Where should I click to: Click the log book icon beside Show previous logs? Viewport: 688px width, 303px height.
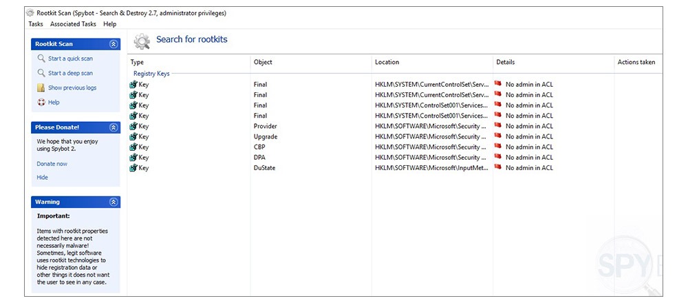pyautogui.click(x=41, y=88)
